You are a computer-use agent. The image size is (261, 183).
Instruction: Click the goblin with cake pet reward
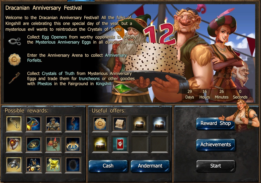53,144
